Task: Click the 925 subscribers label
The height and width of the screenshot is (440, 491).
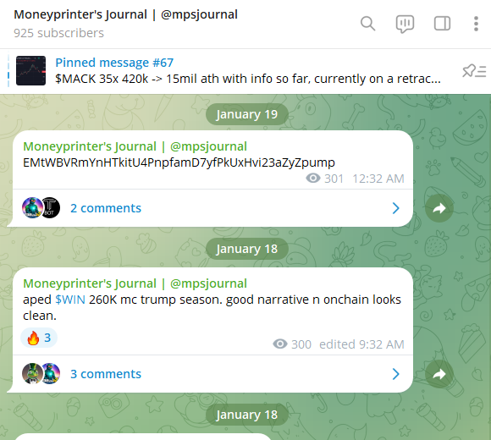Action: pos(58,33)
